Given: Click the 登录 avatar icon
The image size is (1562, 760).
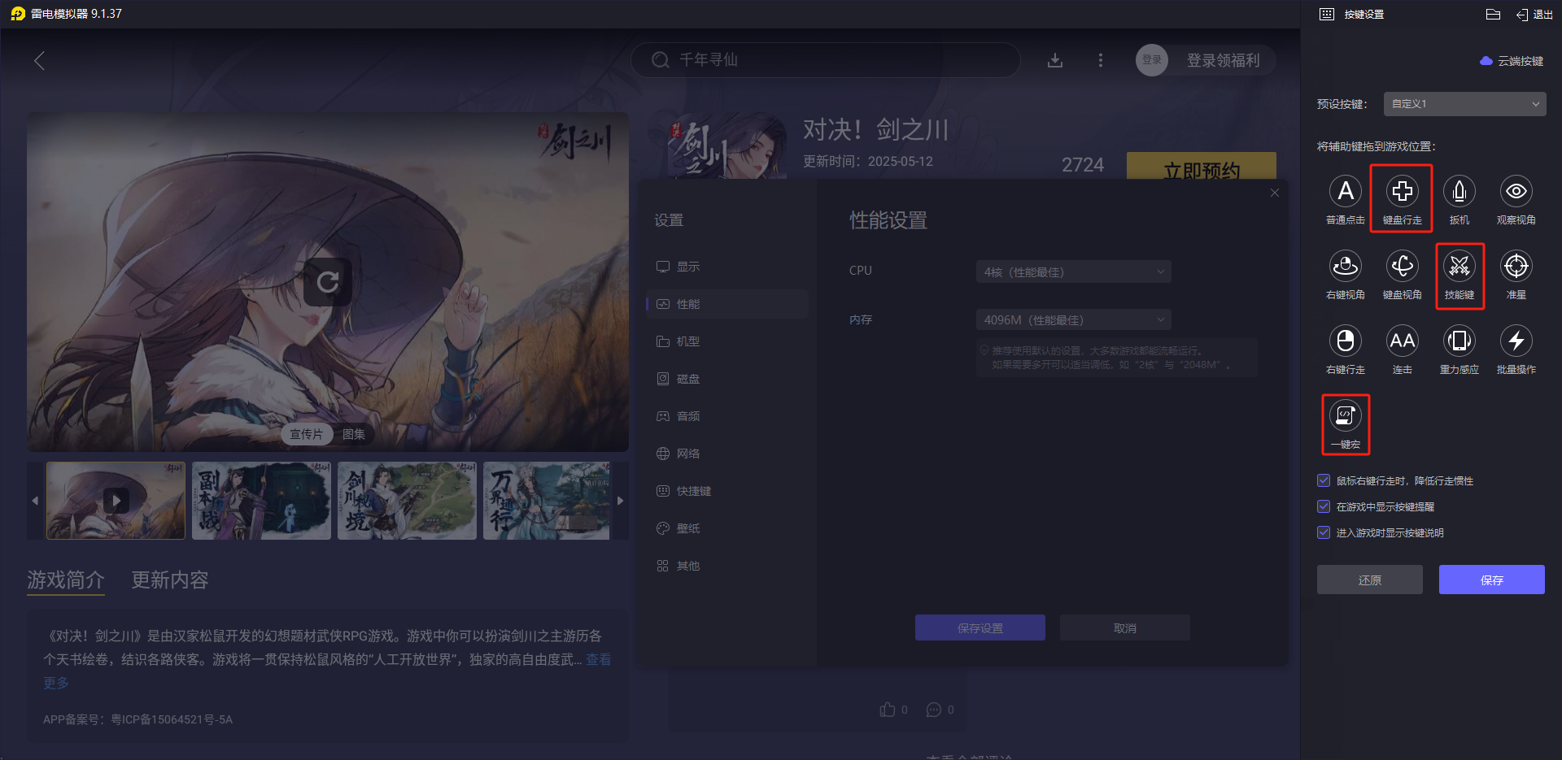Looking at the screenshot, I should click(1152, 60).
